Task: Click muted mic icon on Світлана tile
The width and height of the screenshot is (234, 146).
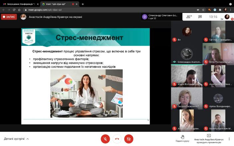Action: click(206, 39)
